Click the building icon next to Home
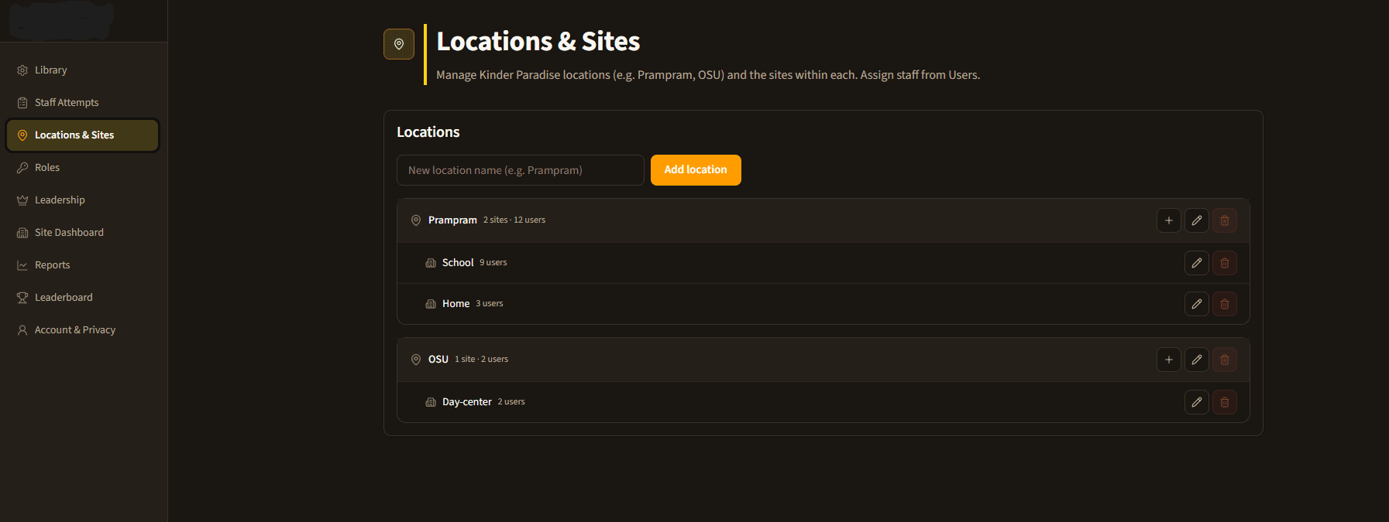This screenshot has height=522, width=1389. click(431, 304)
